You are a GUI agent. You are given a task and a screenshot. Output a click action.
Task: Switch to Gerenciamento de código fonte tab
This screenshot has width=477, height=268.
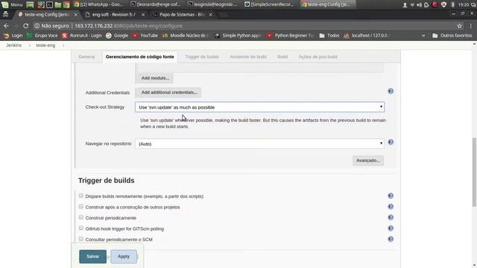[140, 57]
